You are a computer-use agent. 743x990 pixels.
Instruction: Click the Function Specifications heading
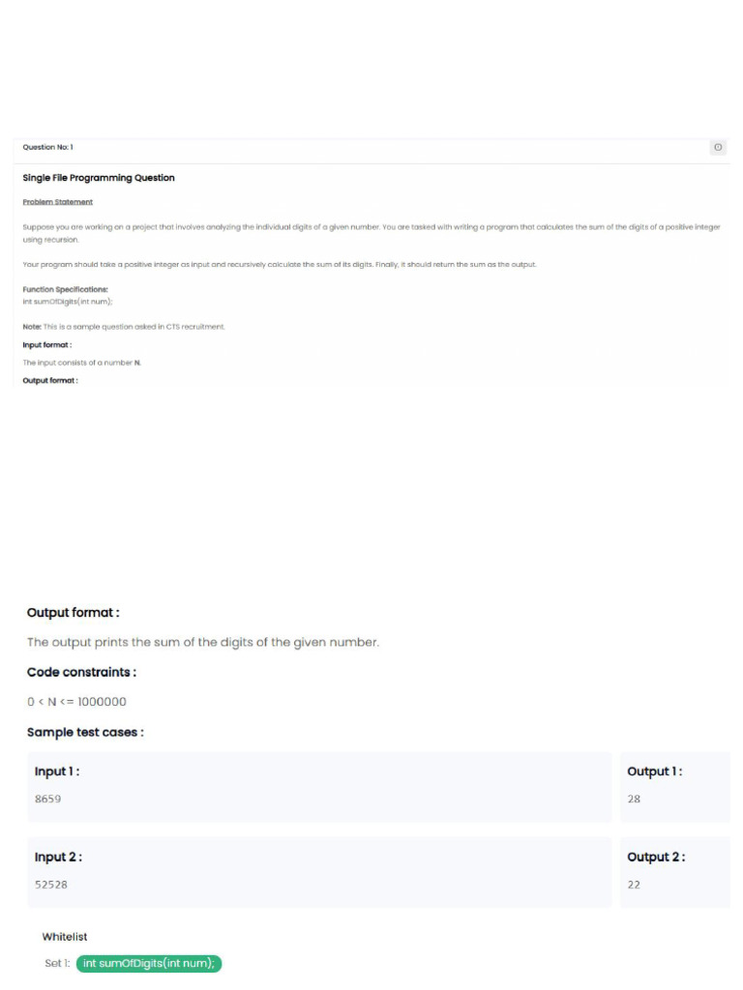66,289
